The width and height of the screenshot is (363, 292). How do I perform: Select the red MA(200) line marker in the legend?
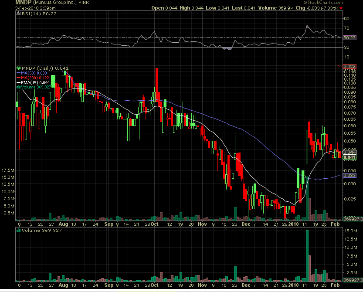click(x=18, y=78)
